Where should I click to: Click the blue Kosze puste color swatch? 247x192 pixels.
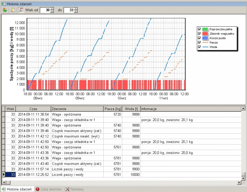tap(205, 38)
